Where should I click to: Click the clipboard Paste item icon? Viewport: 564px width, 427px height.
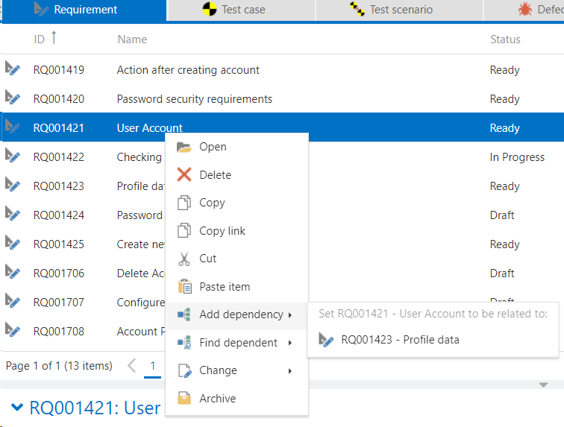pyautogui.click(x=184, y=287)
